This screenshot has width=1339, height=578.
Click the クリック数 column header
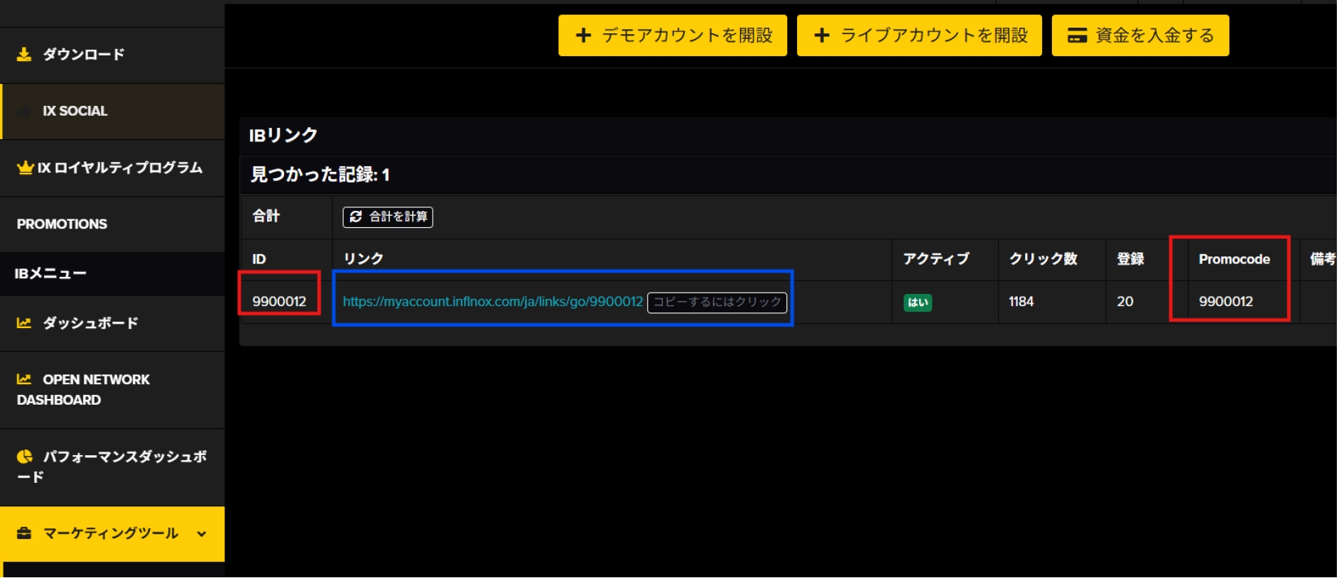coord(1043,259)
